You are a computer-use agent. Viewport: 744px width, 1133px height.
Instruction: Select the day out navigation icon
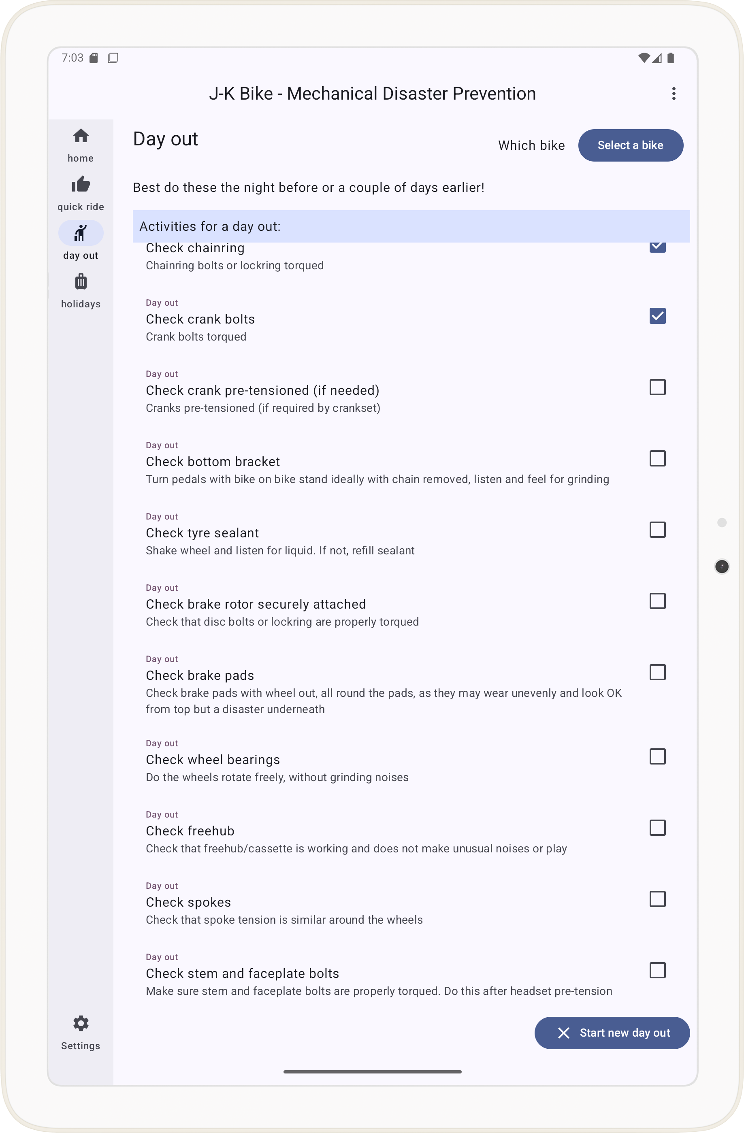coord(81,233)
